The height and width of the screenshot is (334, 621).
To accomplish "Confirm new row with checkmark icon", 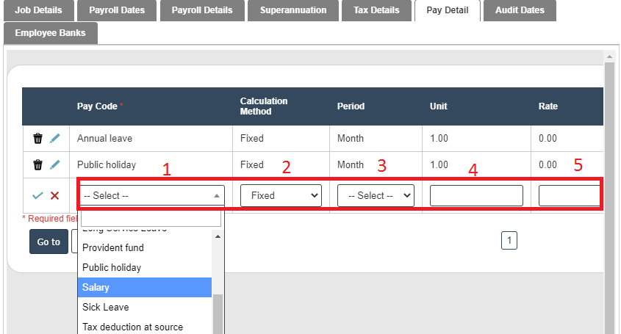I will [38, 195].
